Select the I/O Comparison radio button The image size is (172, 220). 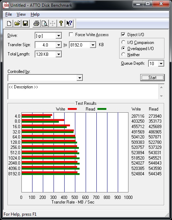pos(123,42)
